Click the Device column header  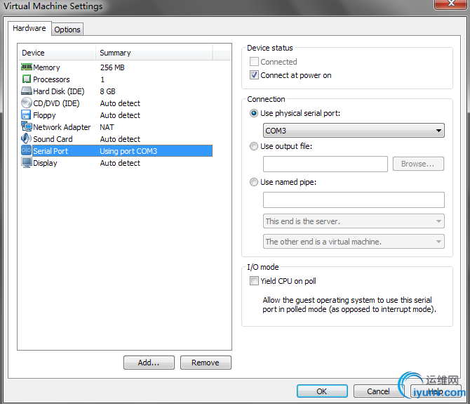(57, 53)
